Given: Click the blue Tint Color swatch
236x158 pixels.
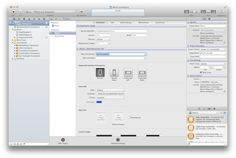Looking at the screenshot, I should (x=99, y=102).
